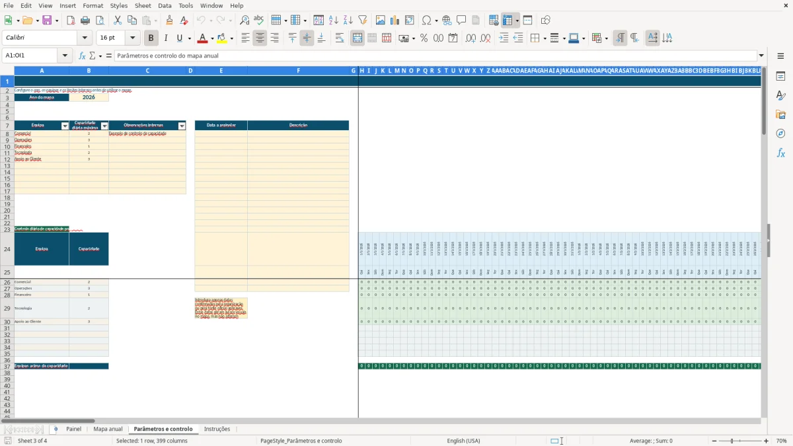Open the Gallery sidebar deck
This screenshot has height=446, width=793.
[780, 115]
